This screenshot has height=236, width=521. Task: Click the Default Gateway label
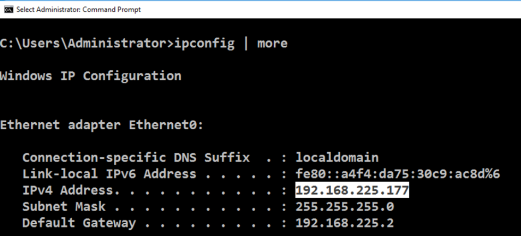click(x=79, y=223)
